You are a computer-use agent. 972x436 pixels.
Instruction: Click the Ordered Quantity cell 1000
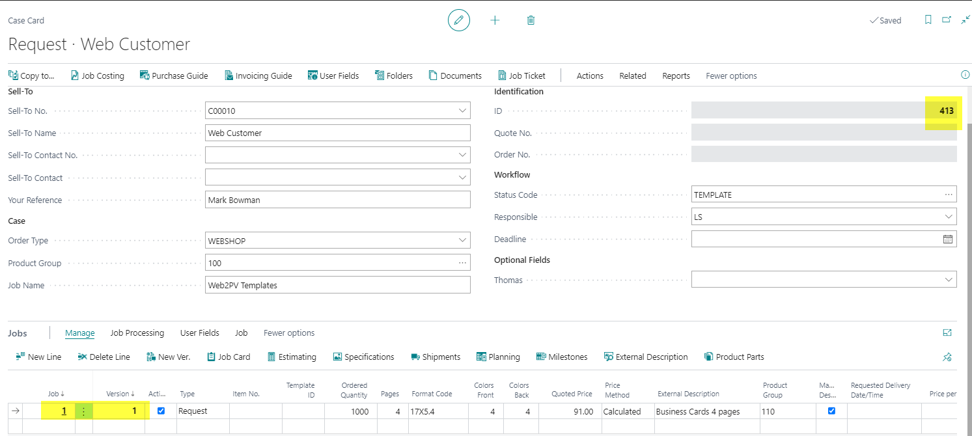pyautogui.click(x=350, y=411)
